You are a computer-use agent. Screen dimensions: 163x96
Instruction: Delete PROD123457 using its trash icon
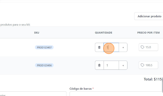[99, 47]
